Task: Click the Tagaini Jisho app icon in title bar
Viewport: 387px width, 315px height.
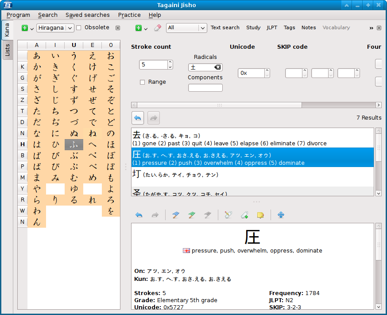Action: point(8,5)
